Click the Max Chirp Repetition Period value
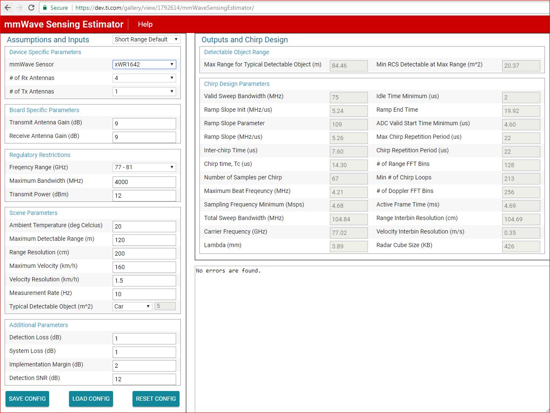The width and height of the screenshot is (550, 413). pyautogui.click(x=521, y=138)
